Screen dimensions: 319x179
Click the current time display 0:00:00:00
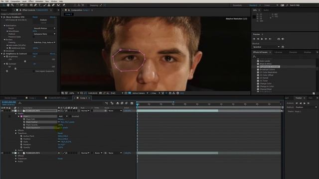pos(9,102)
